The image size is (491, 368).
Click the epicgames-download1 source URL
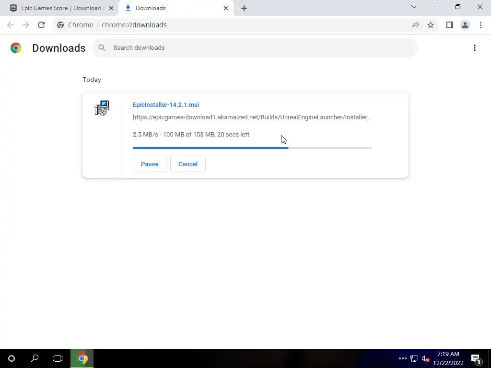click(252, 117)
